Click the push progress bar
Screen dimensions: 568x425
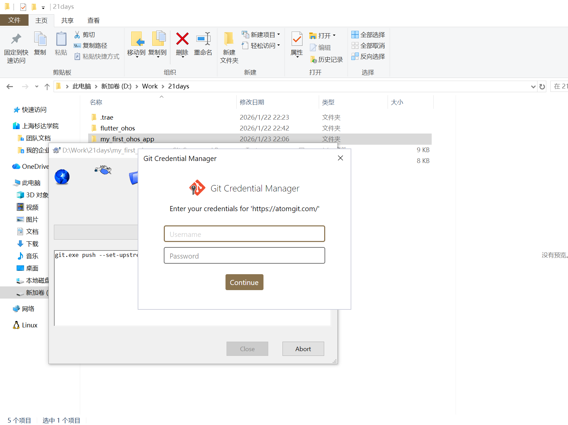point(96,232)
